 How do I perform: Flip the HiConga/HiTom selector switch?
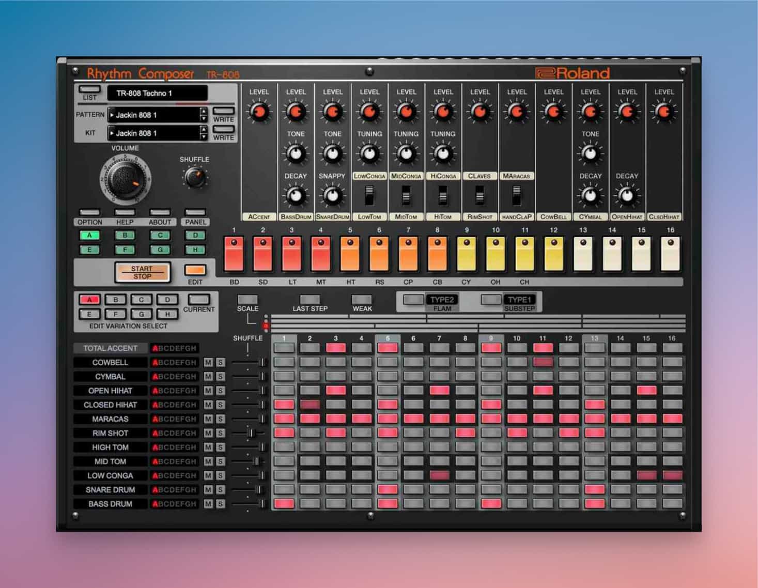pos(443,196)
